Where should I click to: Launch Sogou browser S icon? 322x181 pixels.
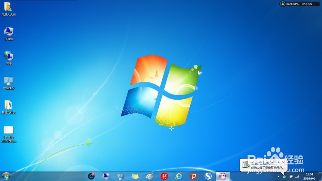coord(208,176)
